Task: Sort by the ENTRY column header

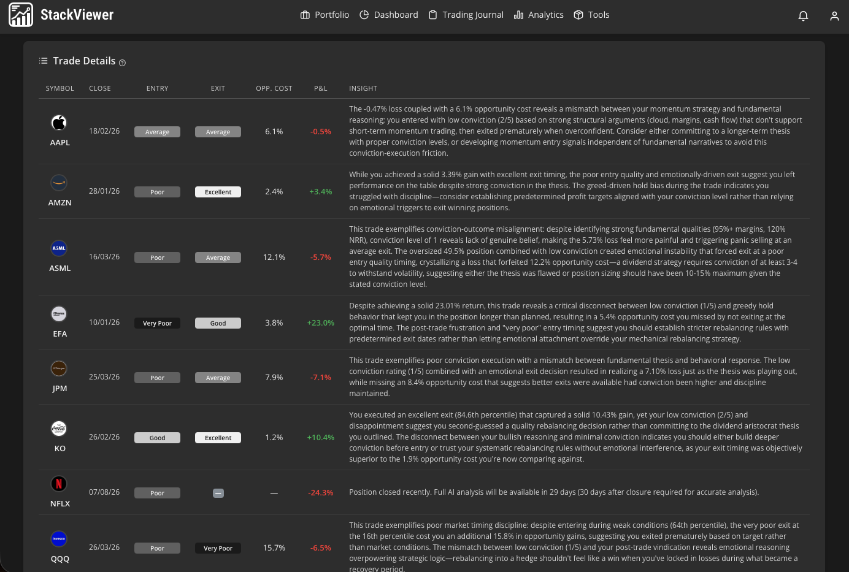Action: [157, 88]
